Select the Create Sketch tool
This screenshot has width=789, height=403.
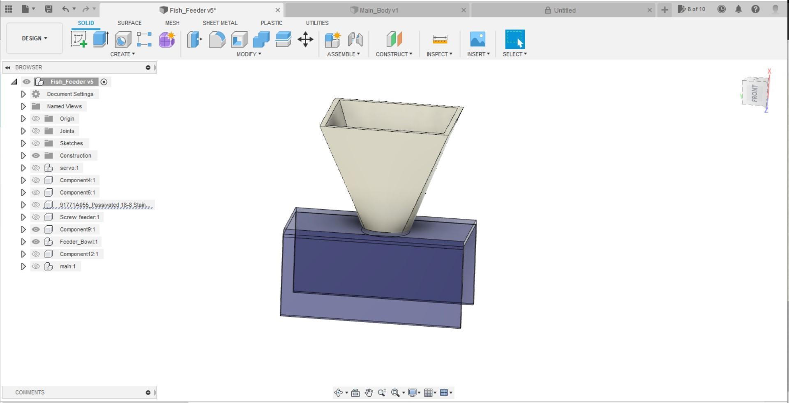click(78, 39)
